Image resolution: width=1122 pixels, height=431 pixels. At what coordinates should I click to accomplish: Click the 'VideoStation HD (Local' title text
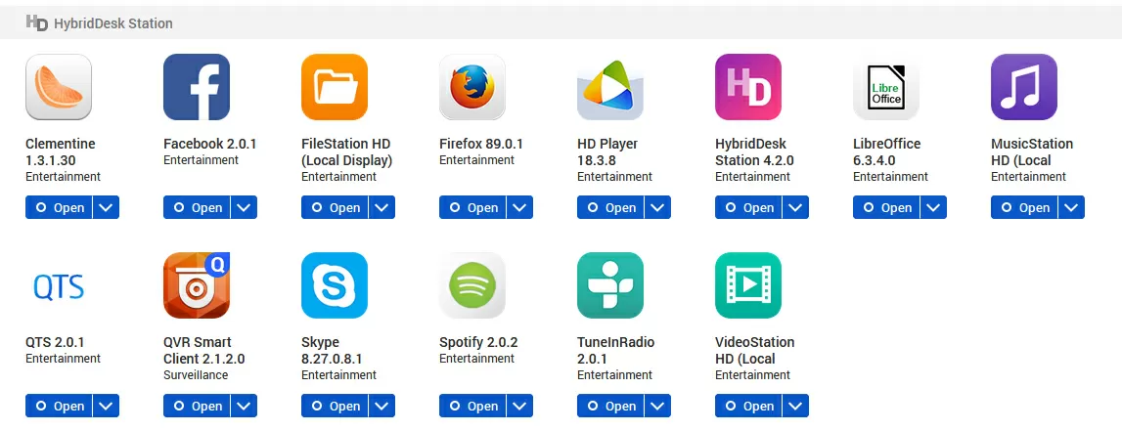click(755, 350)
